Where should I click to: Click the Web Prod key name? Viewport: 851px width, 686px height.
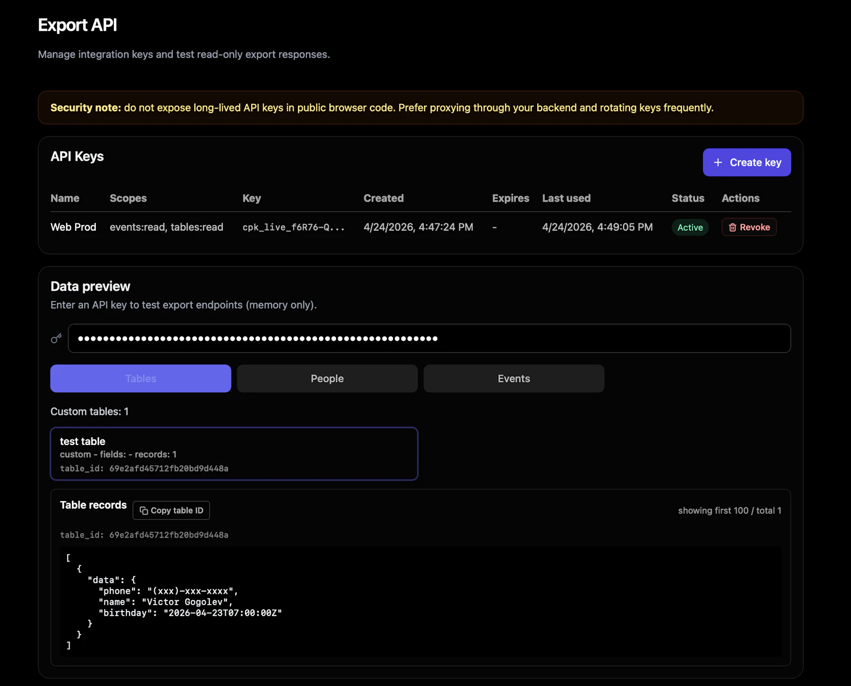[73, 227]
